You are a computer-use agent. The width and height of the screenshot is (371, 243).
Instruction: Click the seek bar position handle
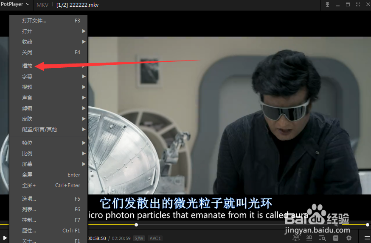[136, 225]
